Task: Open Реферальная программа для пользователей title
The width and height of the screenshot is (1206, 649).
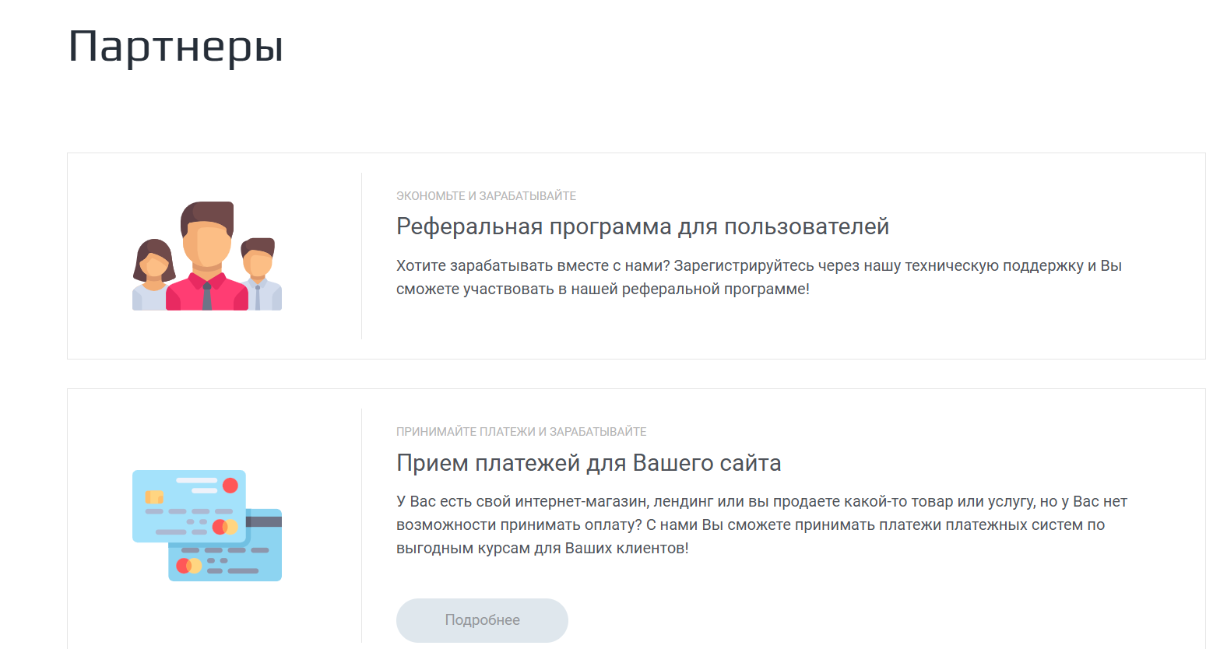Action: tap(642, 227)
